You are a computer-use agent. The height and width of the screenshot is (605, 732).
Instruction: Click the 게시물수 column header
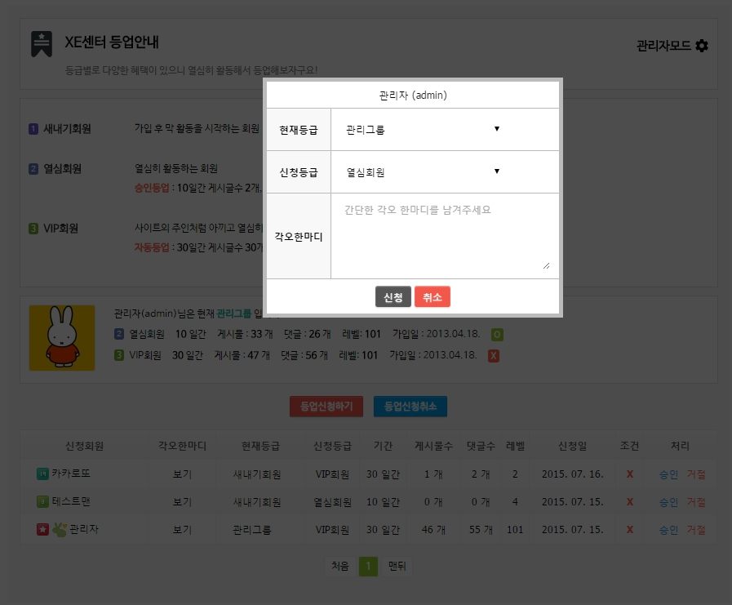coord(433,446)
